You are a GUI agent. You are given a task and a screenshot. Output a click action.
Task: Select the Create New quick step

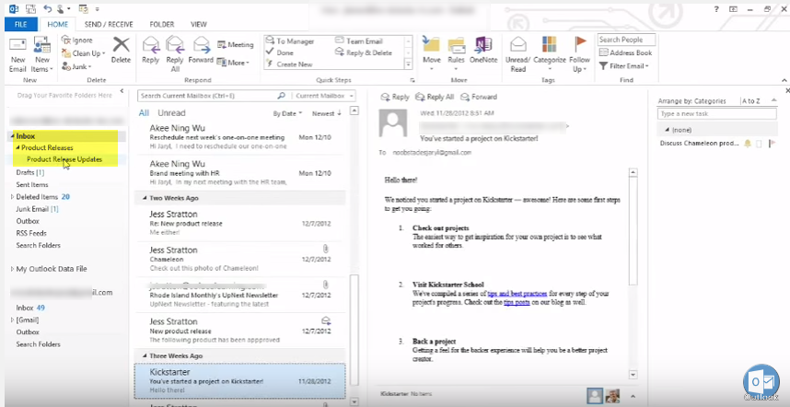pyautogui.click(x=290, y=64)
